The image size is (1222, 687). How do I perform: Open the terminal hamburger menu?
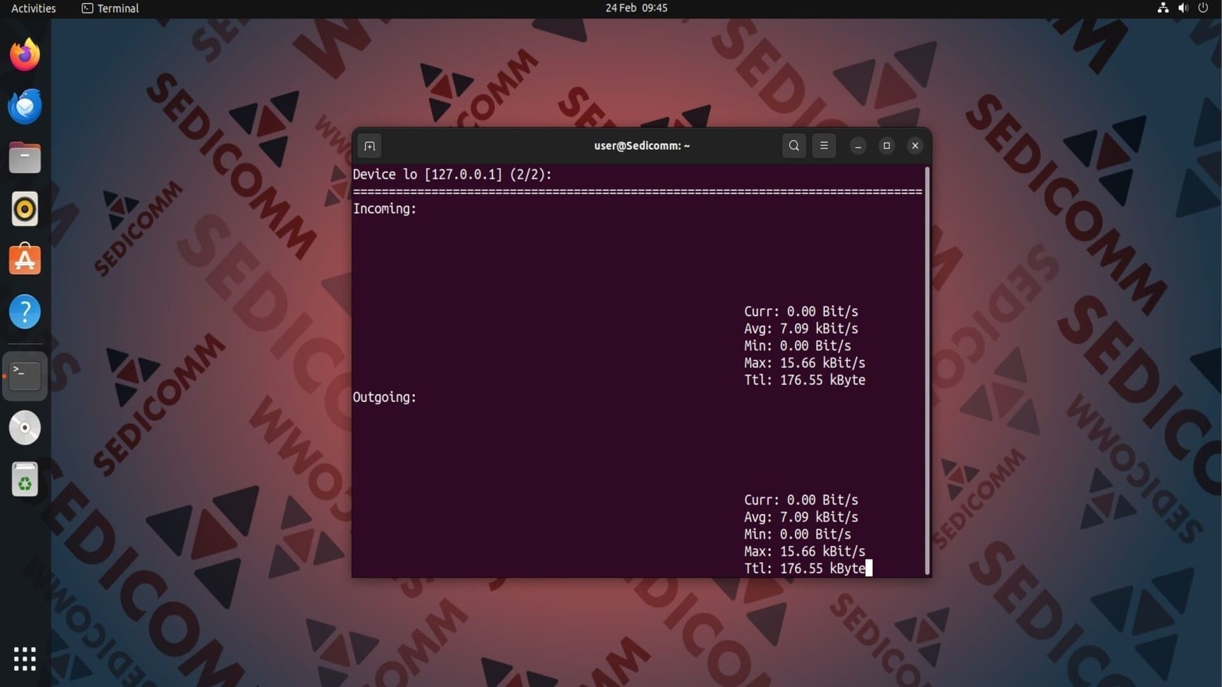[824, 146]
